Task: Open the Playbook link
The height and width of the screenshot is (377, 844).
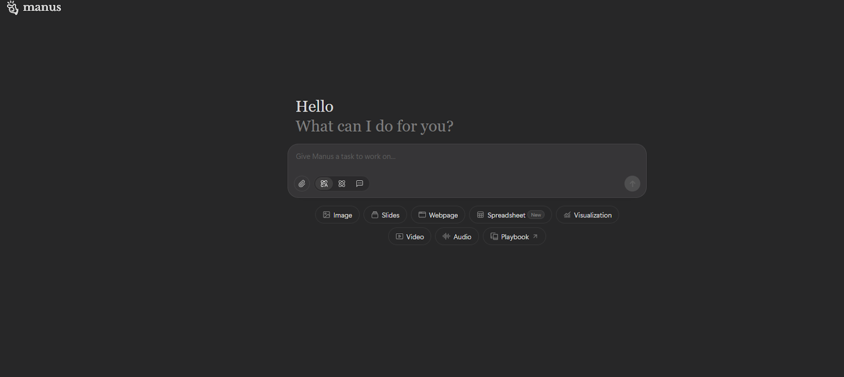Action: coord(514,236)
